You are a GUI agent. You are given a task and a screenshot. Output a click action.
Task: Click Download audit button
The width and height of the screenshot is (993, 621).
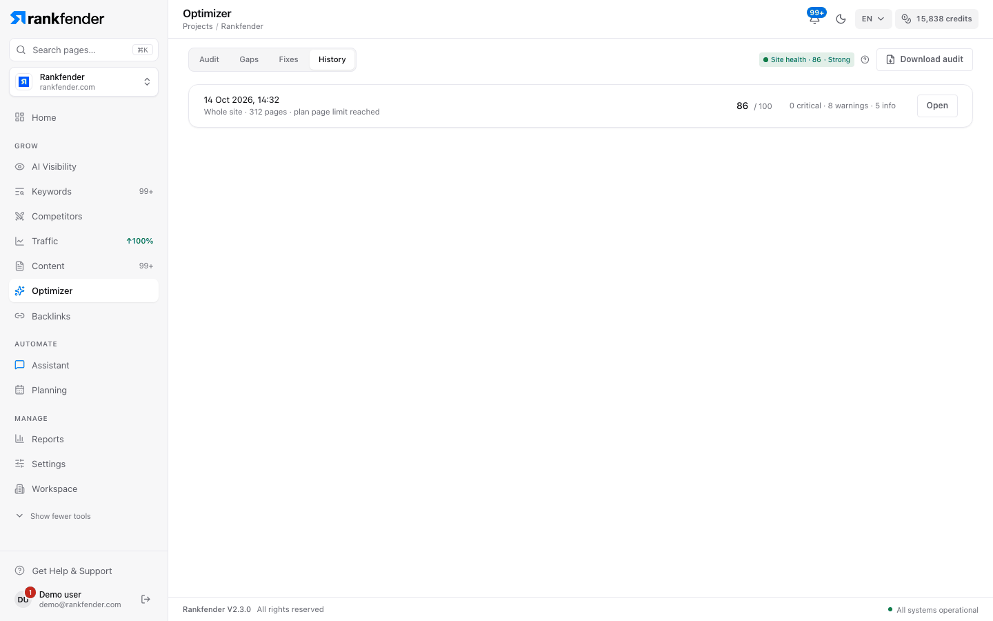924,59
